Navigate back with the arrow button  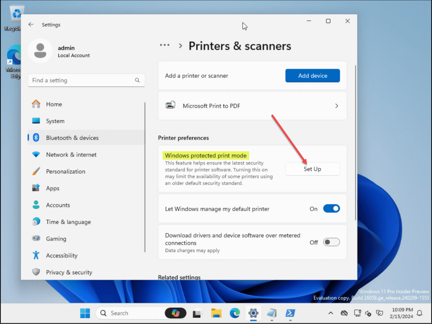point(31,24)
